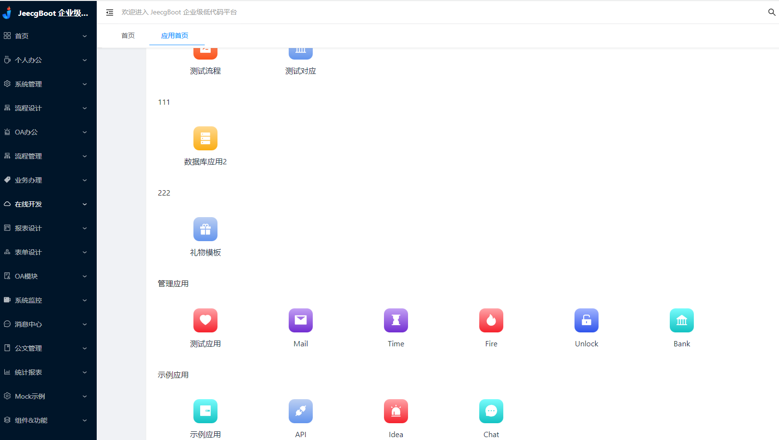
Task: Open the Fire app icon
Action: pyautogui.click(x=491, y=320)
